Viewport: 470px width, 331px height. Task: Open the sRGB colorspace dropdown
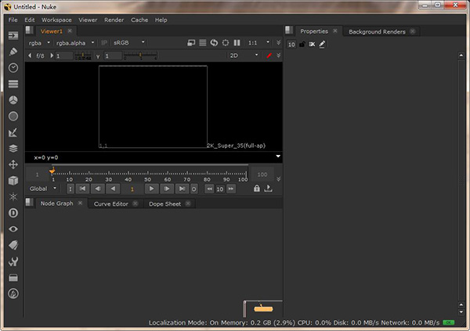pyautogui.click(x=129, y=43)
